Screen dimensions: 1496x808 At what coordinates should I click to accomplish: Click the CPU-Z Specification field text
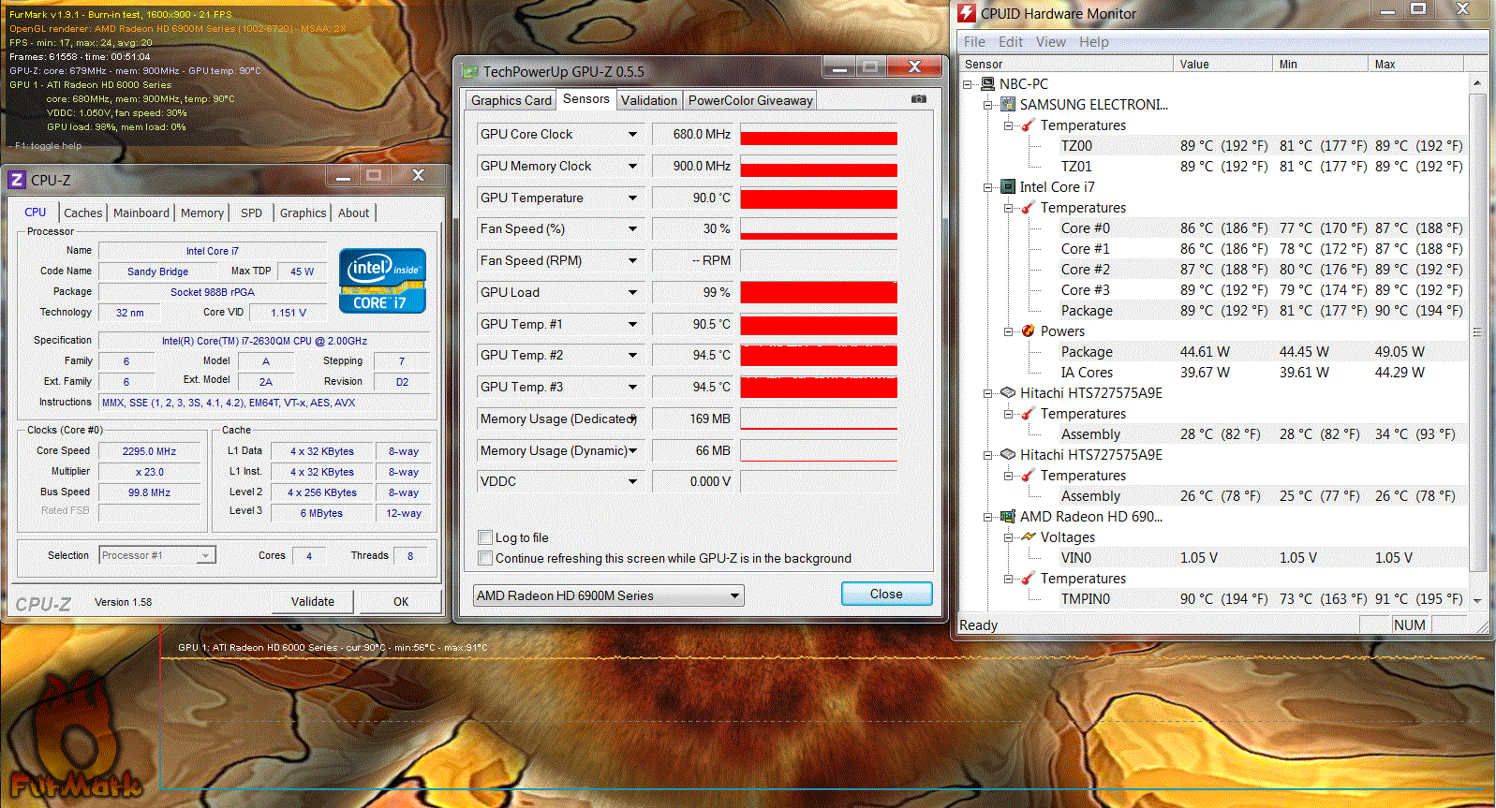[x=264, y=341]
